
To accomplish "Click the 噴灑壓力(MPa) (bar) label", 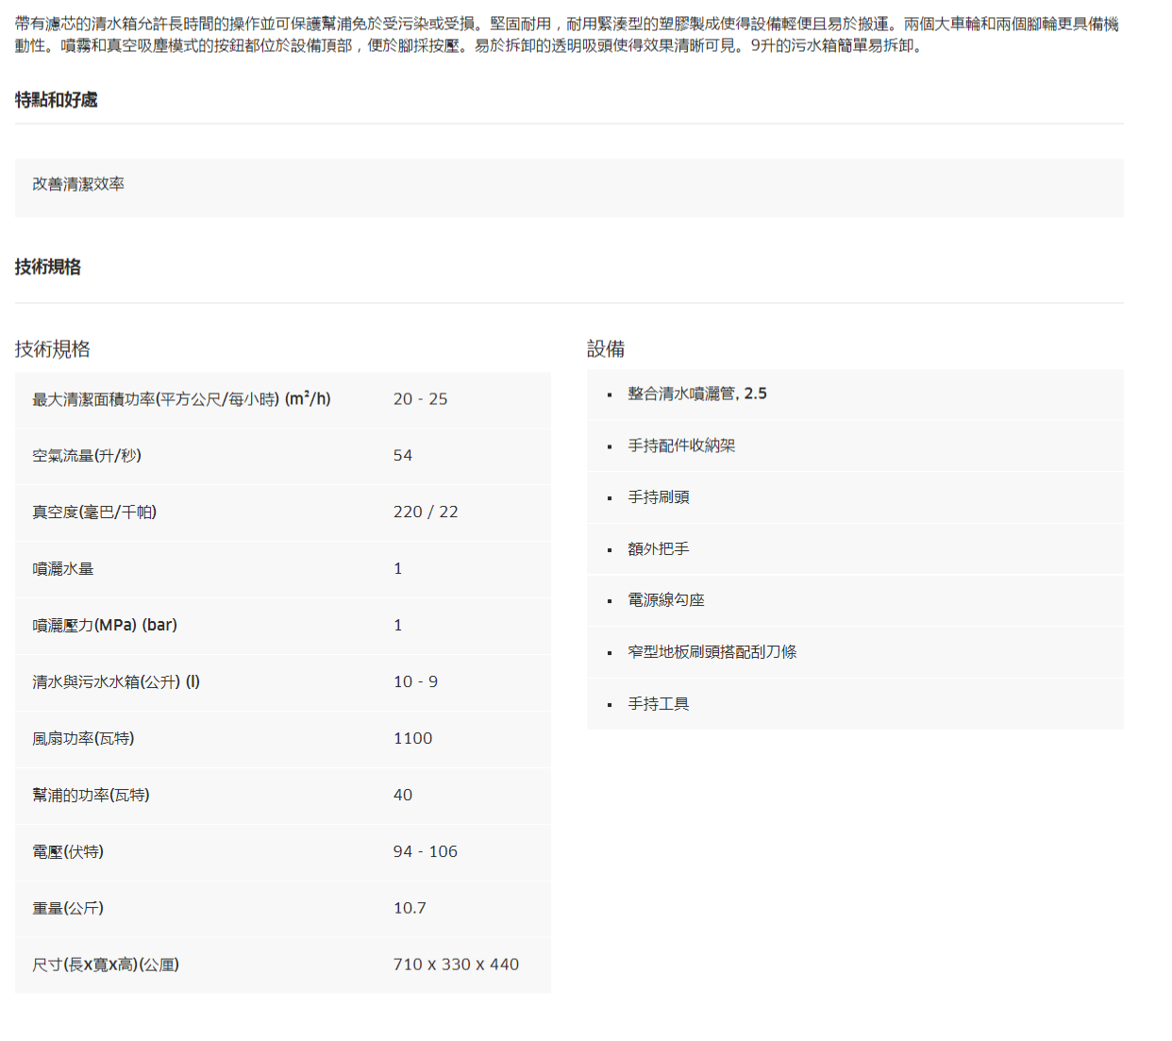I will [x=105, y=625].
